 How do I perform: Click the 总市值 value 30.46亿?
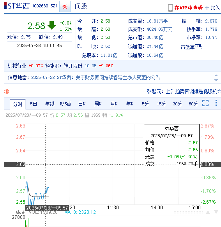[155, 38]
